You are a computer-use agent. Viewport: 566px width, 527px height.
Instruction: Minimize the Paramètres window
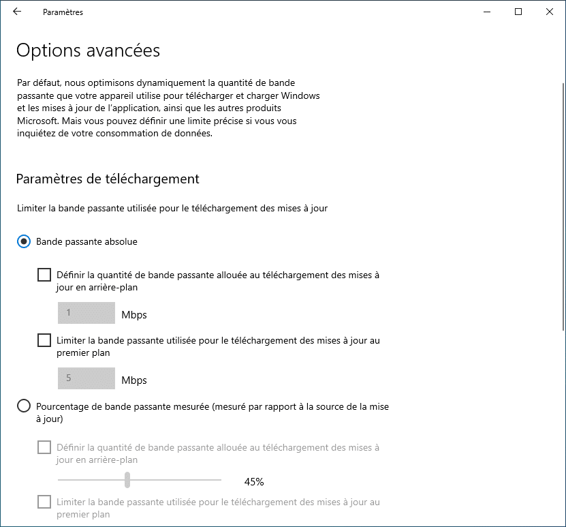(487, 12)
